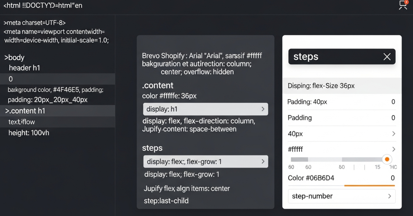
Task: Clear the steps search field with X icon
Action: click(386, 57)
